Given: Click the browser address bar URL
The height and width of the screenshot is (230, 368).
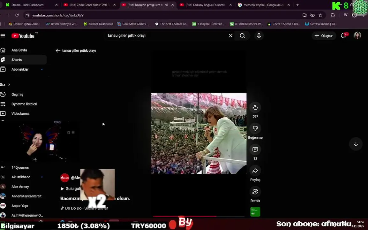Looking at the screenshot, I should click(x=58, y=15).
